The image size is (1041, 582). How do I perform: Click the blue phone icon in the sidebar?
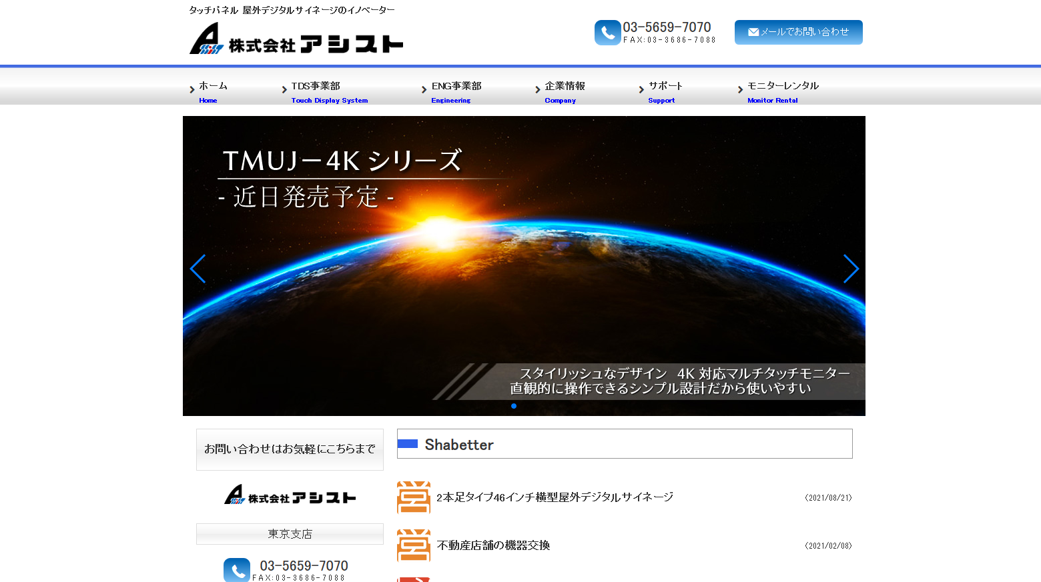pos(236,570)
